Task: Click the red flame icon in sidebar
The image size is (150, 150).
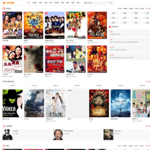Action: pos(110,27)
